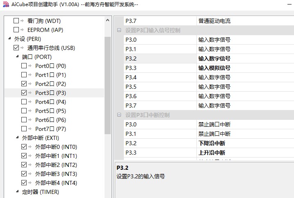Screen dimensions: 294x198
Task: Open 外部中断0 (INT0) settings
Action: tap(56, 147)
